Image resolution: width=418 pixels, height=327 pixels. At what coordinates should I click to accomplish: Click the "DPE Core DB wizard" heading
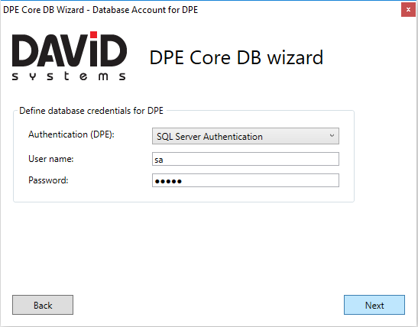pyautogui.click(x=236, y=57)
